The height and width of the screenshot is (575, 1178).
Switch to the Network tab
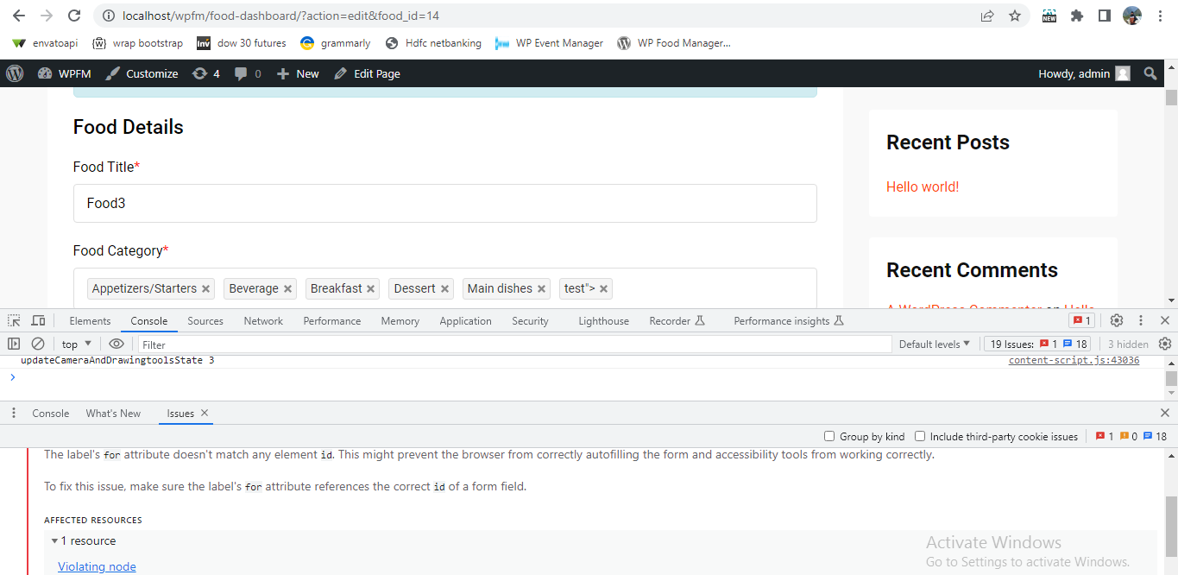(x=262, y=320)
